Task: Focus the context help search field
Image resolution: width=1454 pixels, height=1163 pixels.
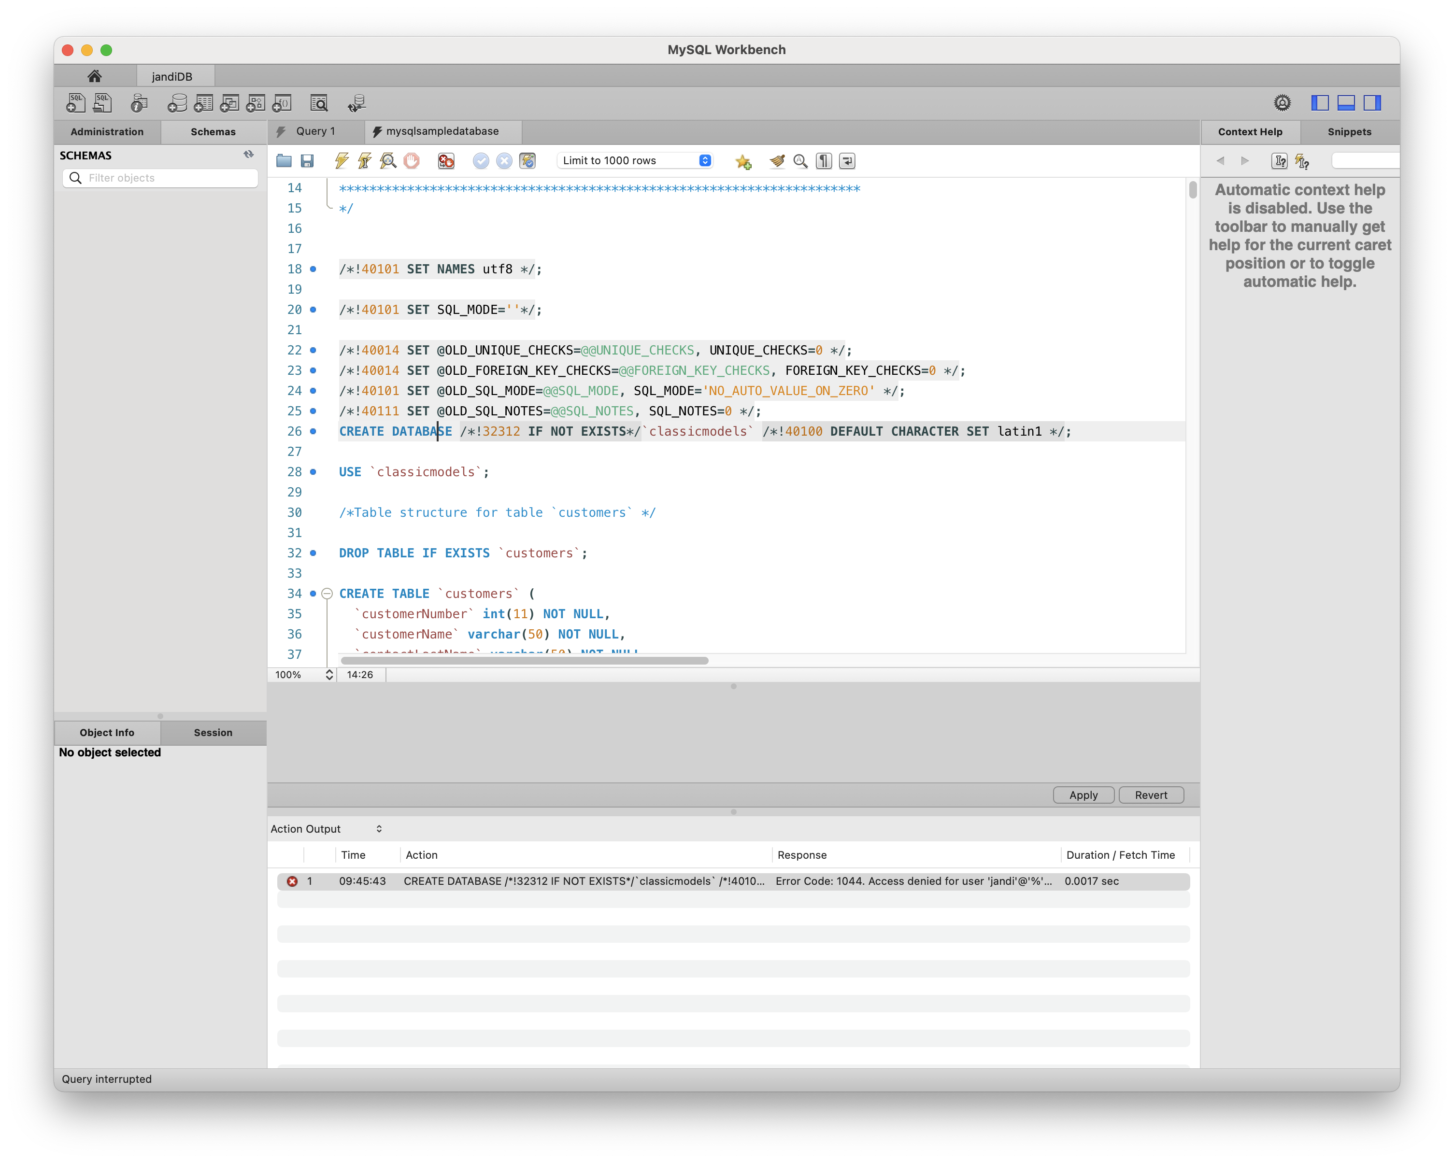Action: tap(1365, 161)
